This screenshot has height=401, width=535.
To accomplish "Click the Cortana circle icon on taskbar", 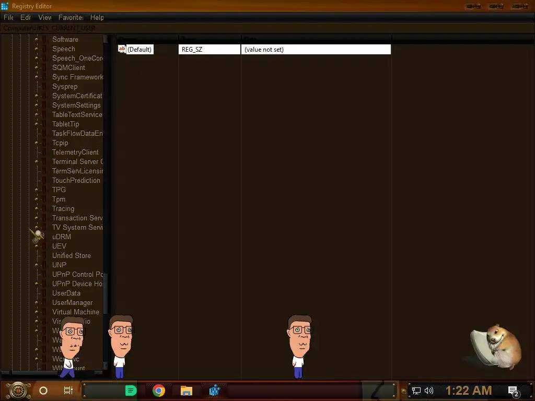I will [43, 391].
